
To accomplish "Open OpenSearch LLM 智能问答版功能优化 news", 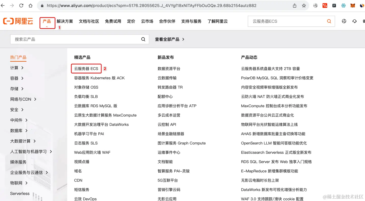I will pos(274,143).
